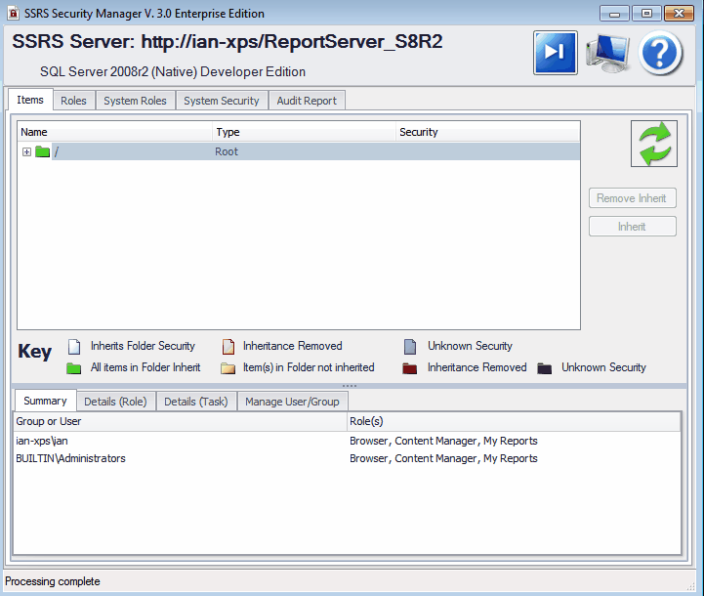704x596 pixels.
Task: Click the 'Processing complete' status text
Action: [53, 581]
